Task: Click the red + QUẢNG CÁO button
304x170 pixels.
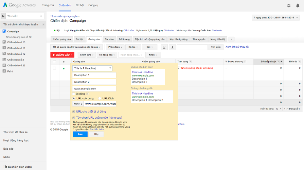Action: 62,55
